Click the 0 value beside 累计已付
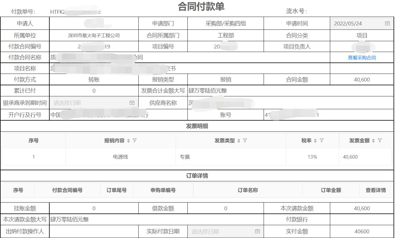The width and height of the screenshot is (395, 238). tap(94, 91)
